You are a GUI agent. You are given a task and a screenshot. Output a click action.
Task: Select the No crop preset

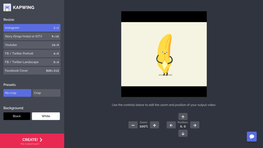pyautogui.click(x=17, y=93)
